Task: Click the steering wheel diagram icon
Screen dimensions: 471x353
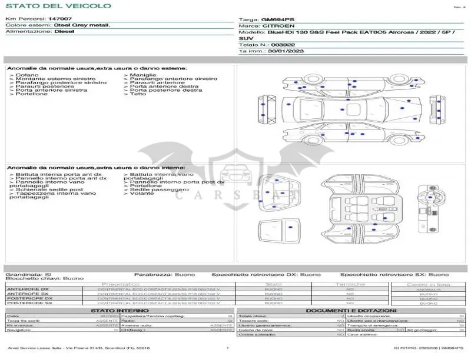Action: click(432, 209)
